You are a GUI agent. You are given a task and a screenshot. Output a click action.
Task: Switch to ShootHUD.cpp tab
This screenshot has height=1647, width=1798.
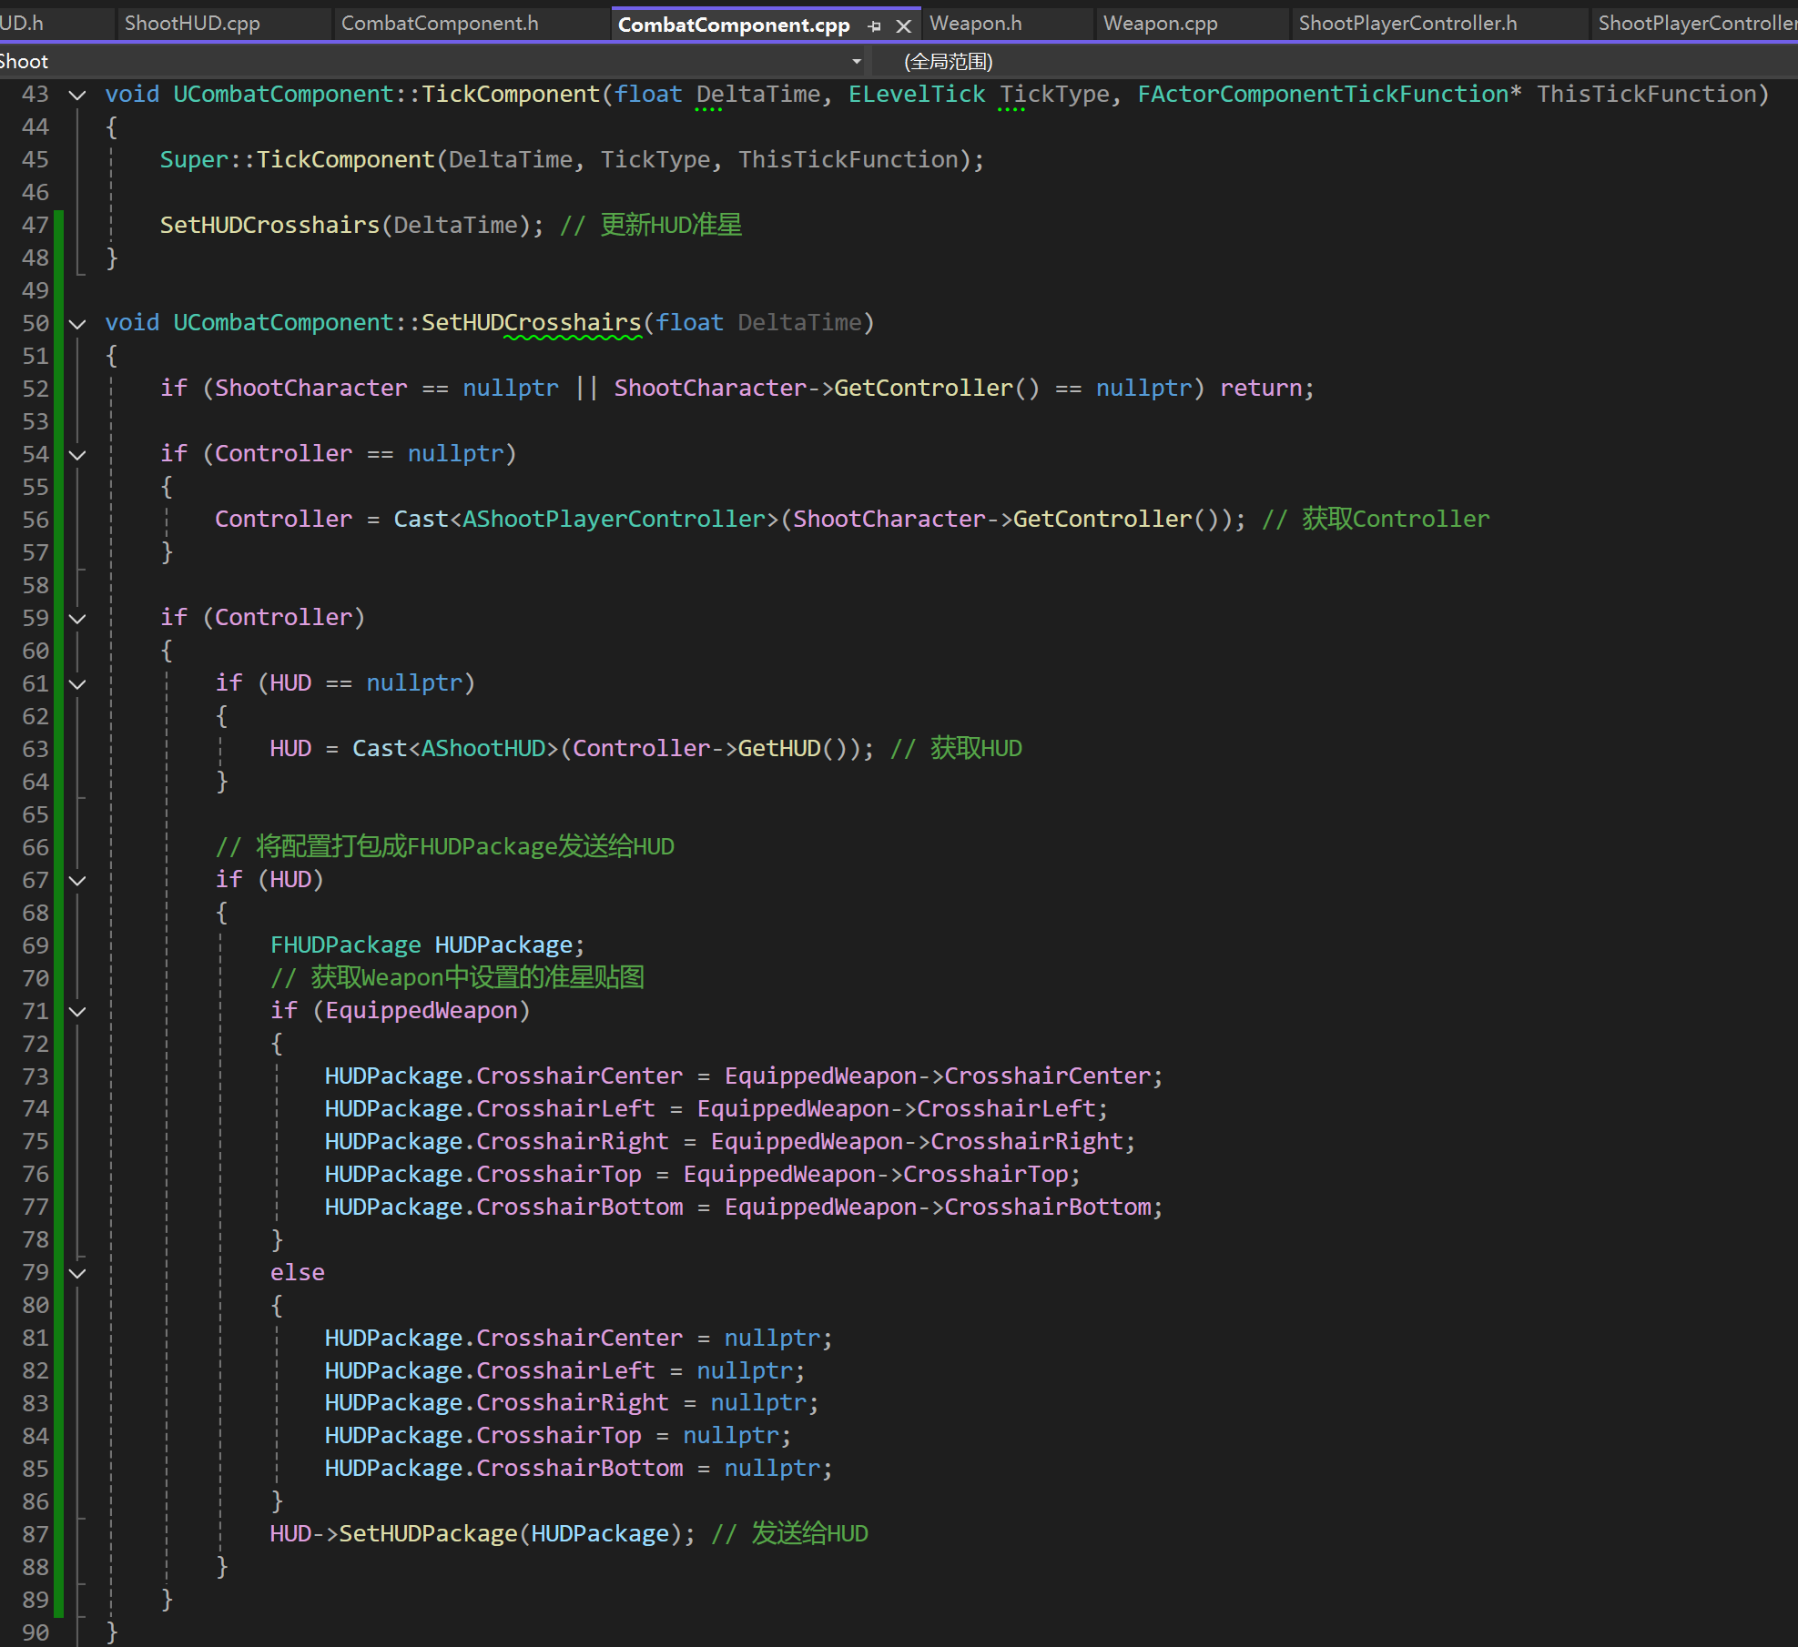tap(192, 24)
